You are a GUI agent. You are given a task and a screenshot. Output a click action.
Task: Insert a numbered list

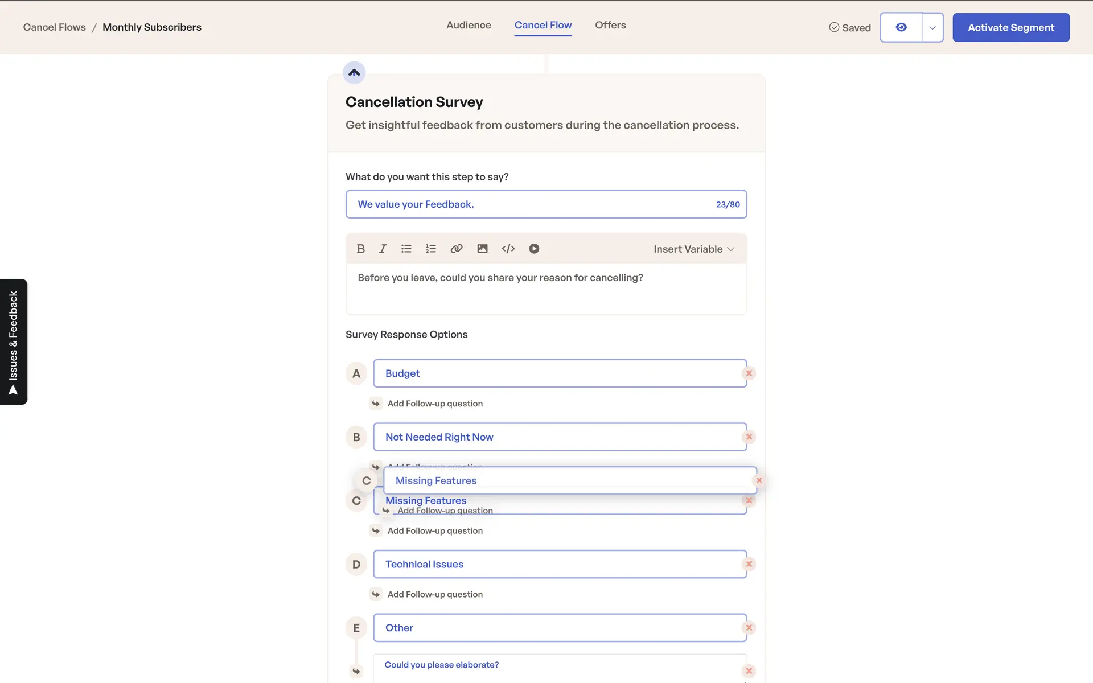430,249
